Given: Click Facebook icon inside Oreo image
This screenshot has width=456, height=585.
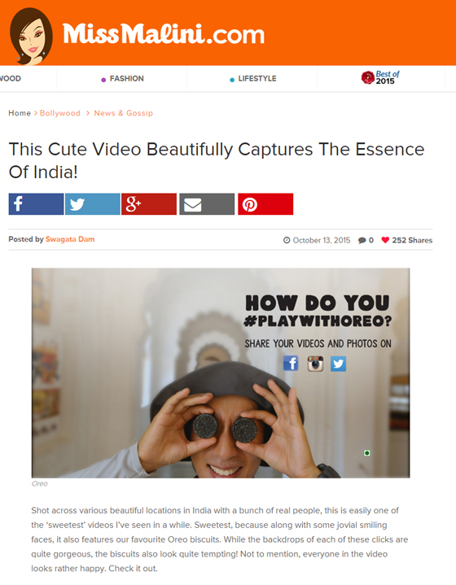Looking at the screenshot, I should tap(291, 364).
